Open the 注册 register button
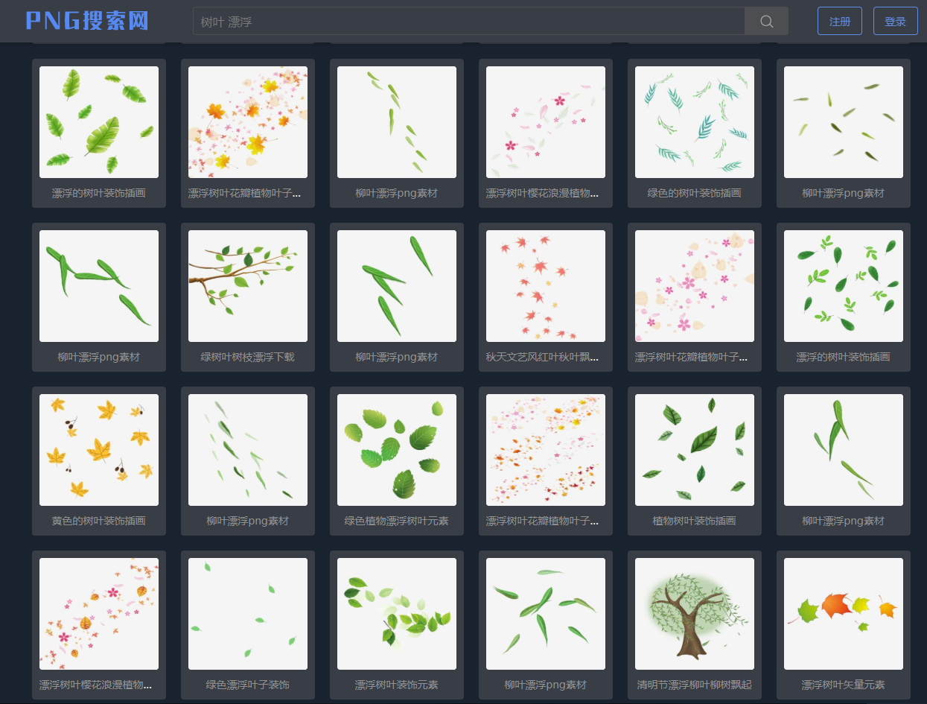 click(x=840, y=21)
